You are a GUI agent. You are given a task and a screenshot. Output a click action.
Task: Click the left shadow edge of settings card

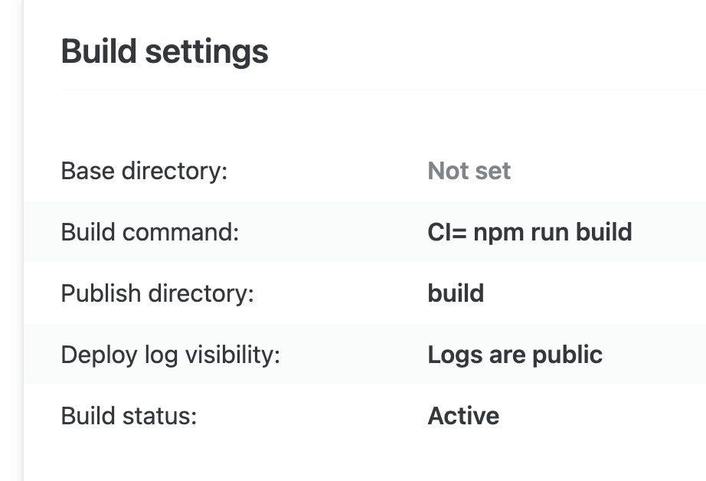tap(21, 240)
